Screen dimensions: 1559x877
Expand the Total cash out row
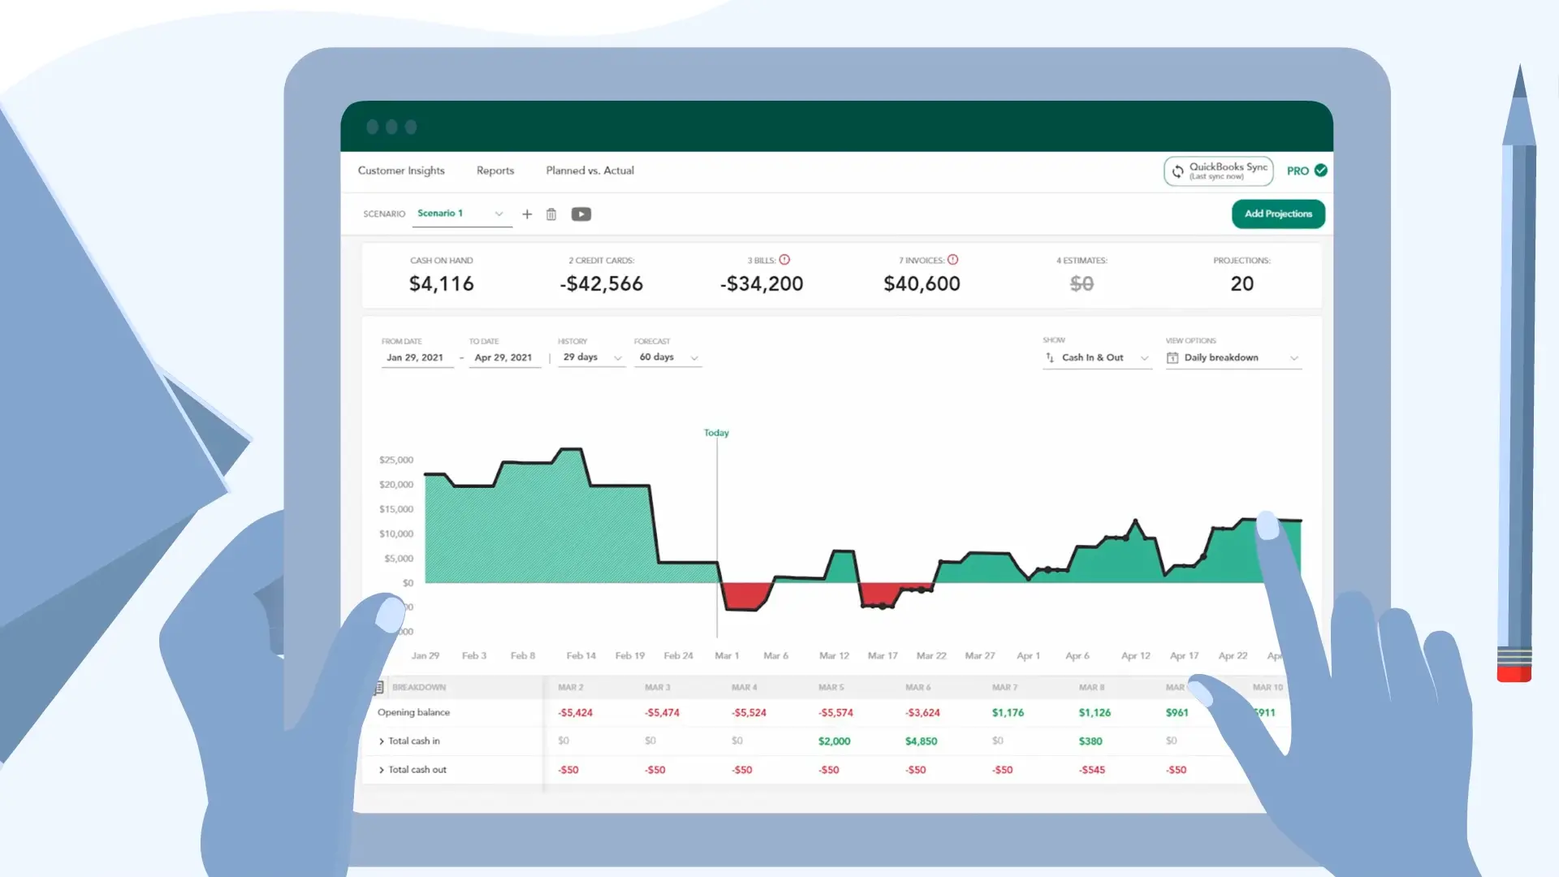pos(382,770)
